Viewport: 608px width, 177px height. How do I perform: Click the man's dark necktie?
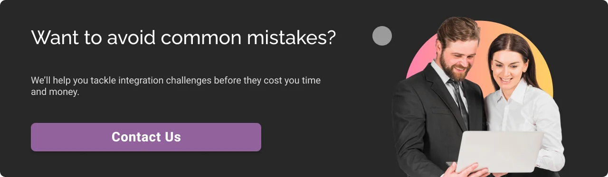point(459,101)
